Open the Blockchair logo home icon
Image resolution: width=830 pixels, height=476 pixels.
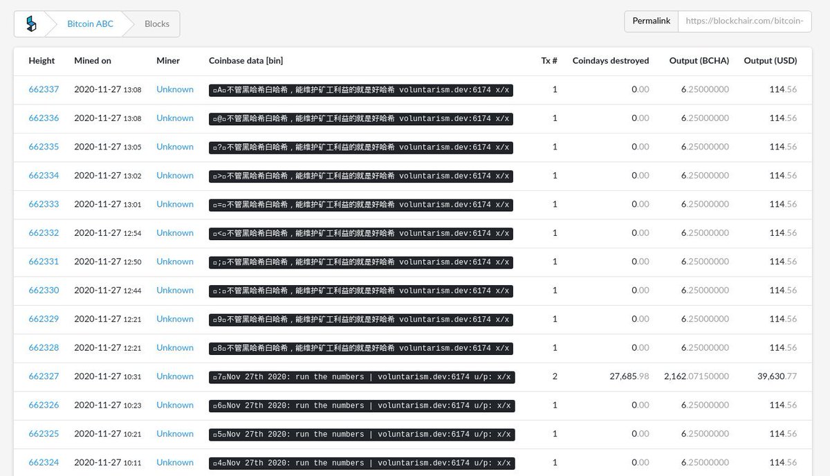(x=30, y=24)
